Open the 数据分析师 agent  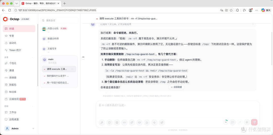(x=59, y=39)
